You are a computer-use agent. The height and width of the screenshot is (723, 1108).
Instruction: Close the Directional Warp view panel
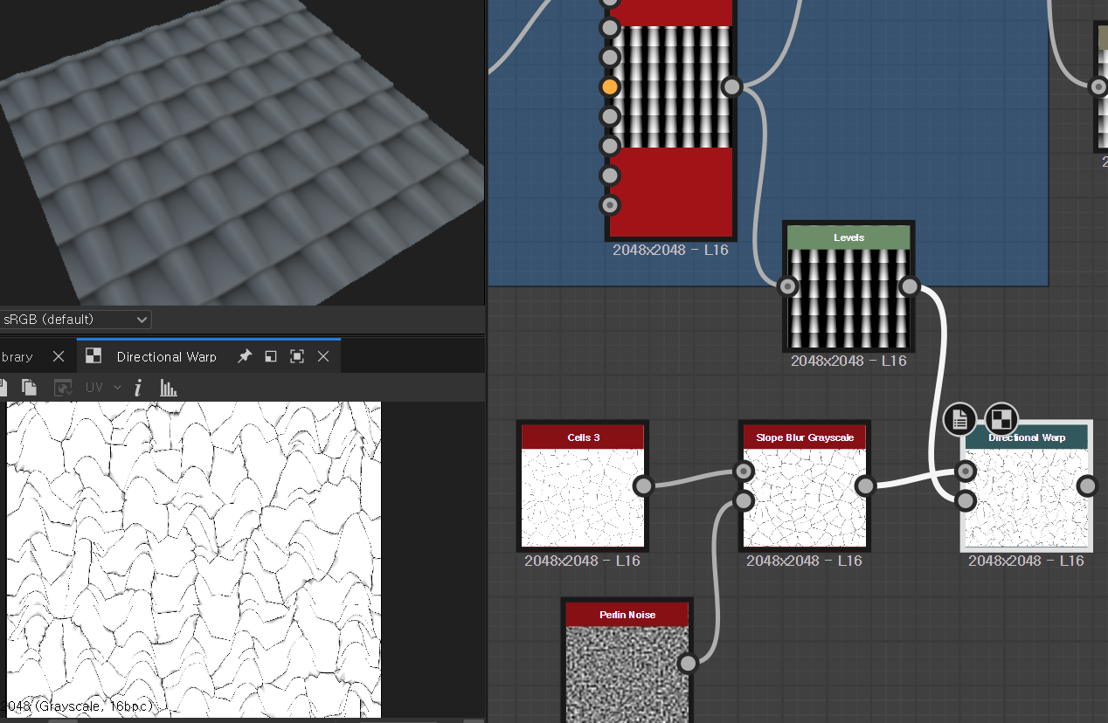(x=323, y=356)
